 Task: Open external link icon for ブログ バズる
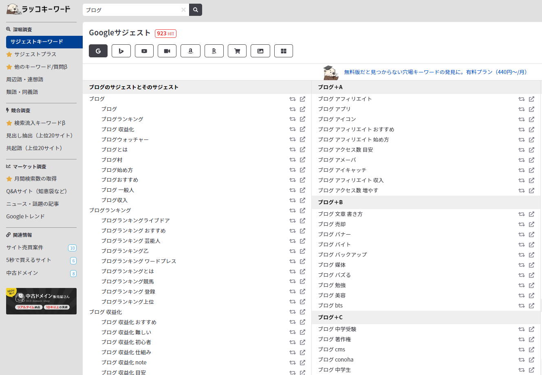531,275
